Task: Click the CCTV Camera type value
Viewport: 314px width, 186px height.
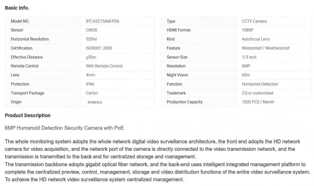Action: pyautogui.click(x=254, y=21)
